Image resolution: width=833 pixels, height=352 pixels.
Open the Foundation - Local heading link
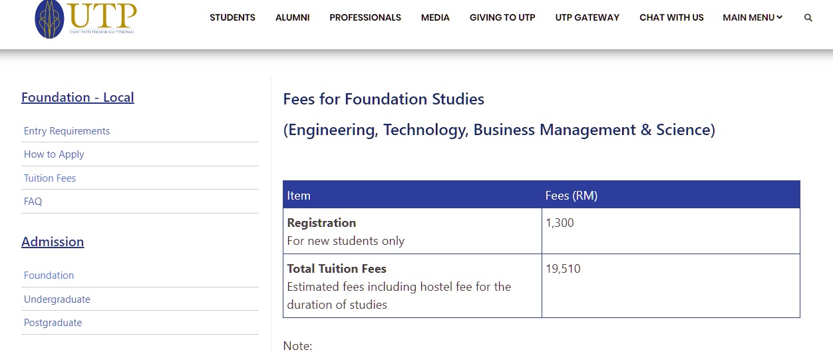(77, 97)
